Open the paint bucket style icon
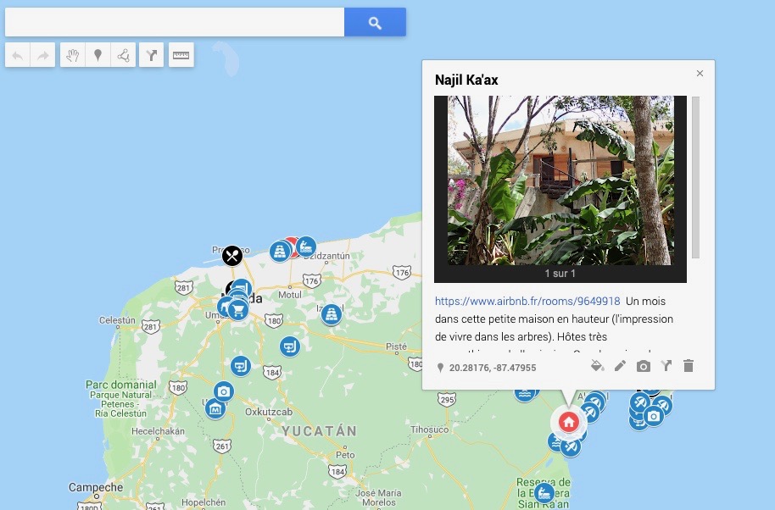775x510 pixels. pos(597,366)
